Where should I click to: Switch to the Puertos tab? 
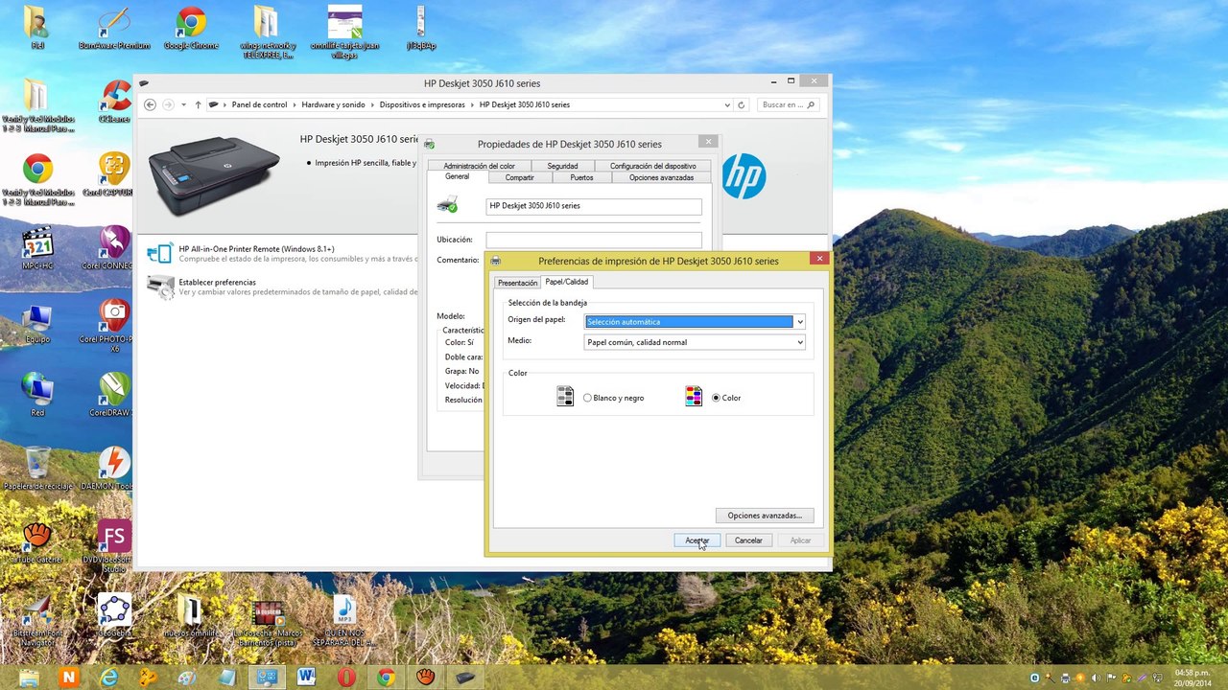(x=581, y=177)
